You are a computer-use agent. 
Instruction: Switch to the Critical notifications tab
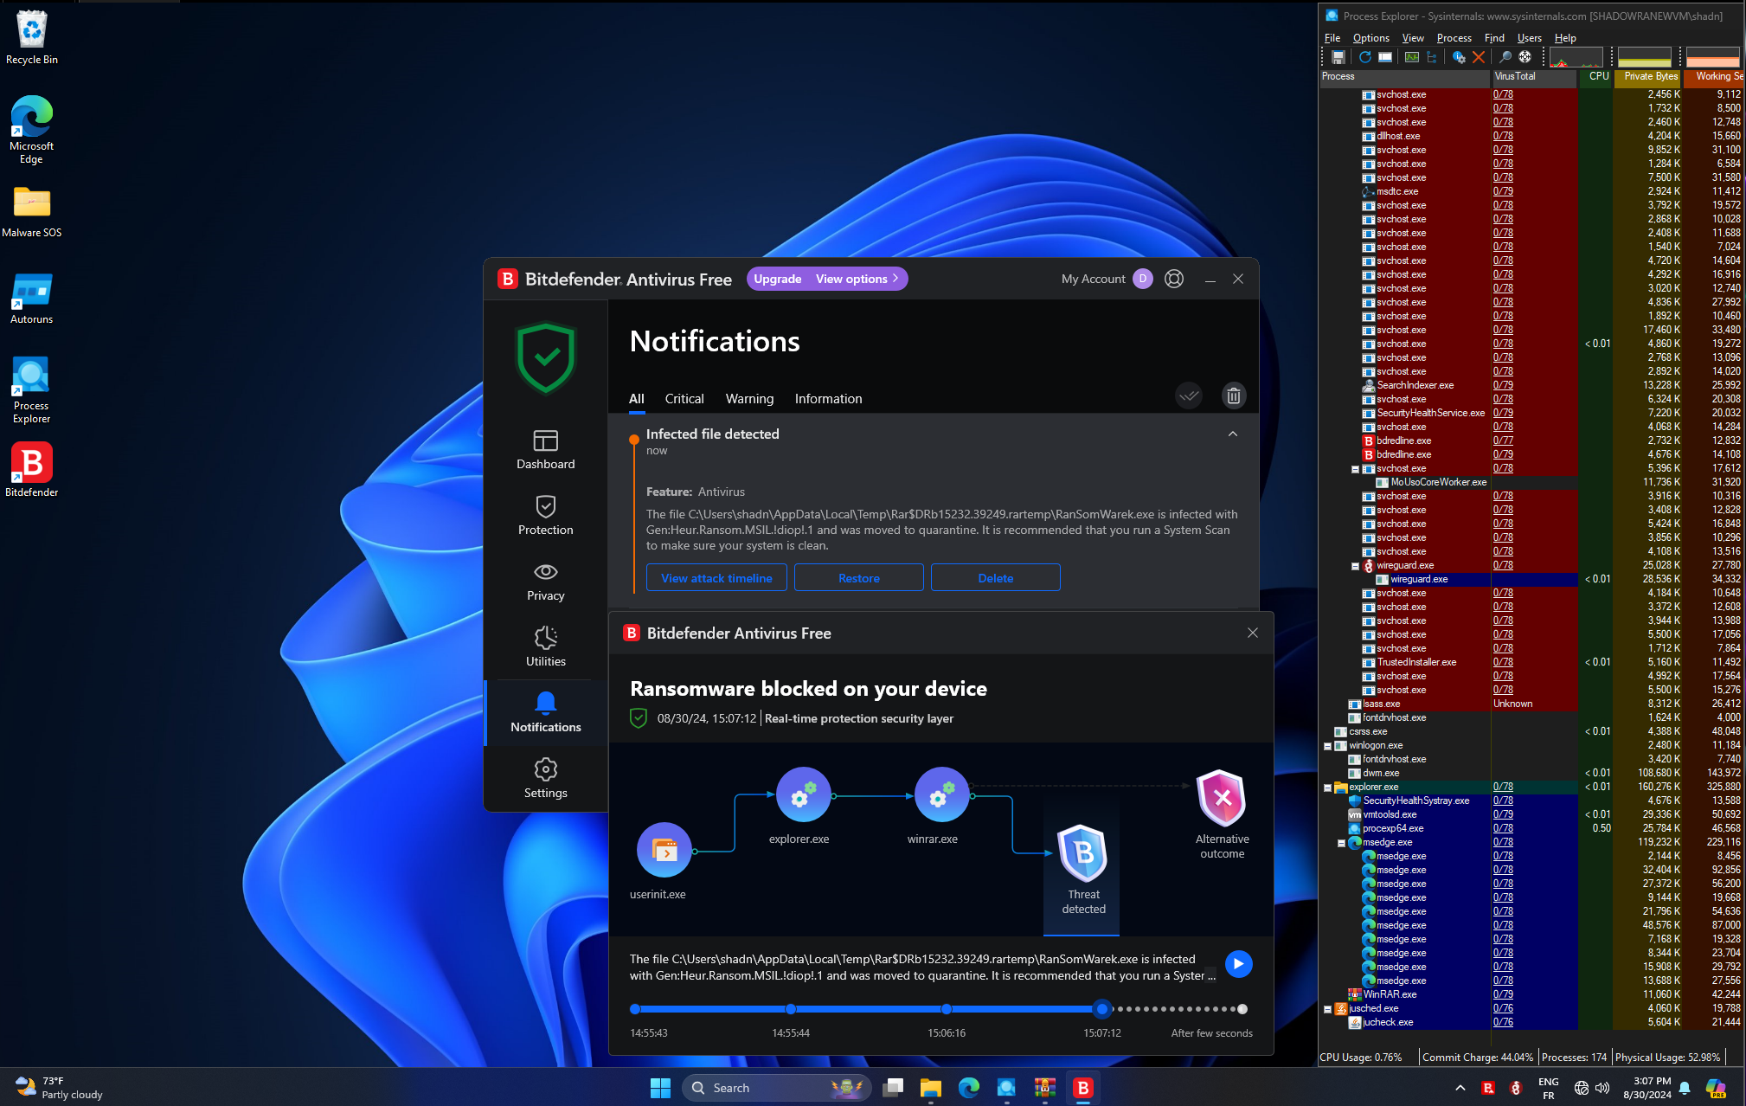point(684,399)
